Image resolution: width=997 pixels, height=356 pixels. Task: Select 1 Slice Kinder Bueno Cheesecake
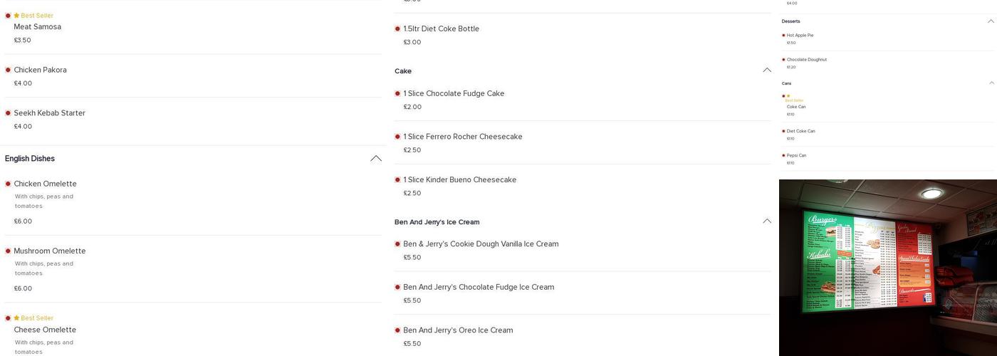click(x=459, y=180)
